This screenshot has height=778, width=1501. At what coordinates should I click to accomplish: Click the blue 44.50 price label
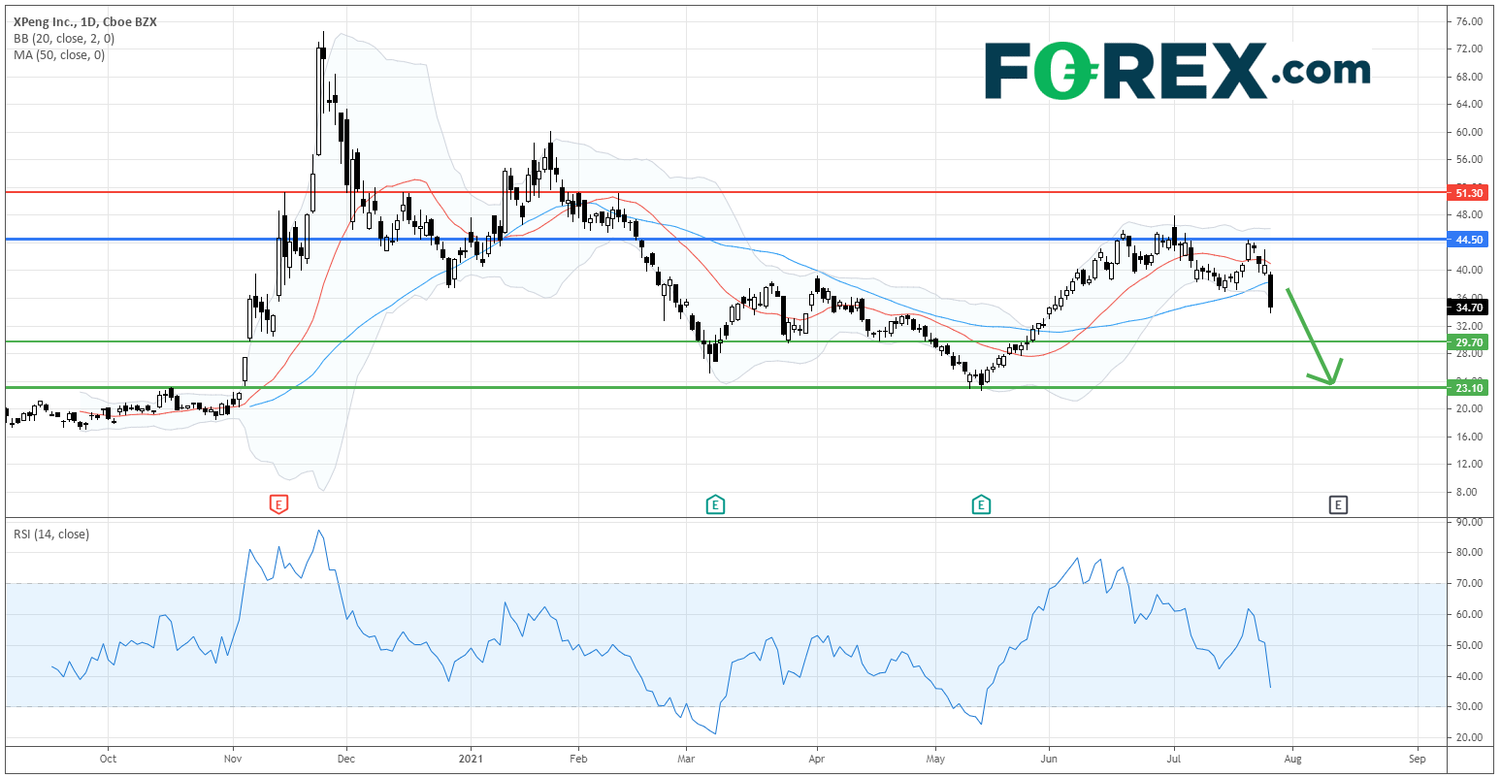click(x=1466, y=240)
